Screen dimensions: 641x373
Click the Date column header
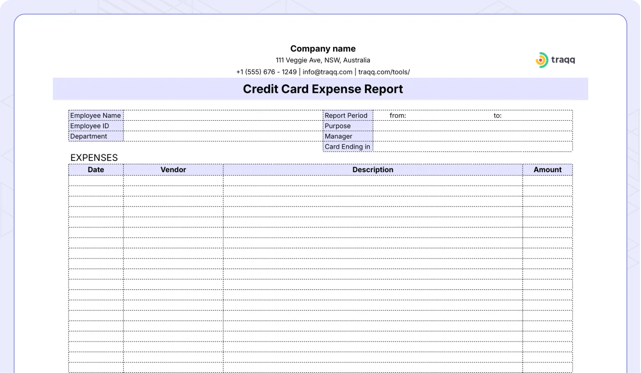click(x=96, y=170)
